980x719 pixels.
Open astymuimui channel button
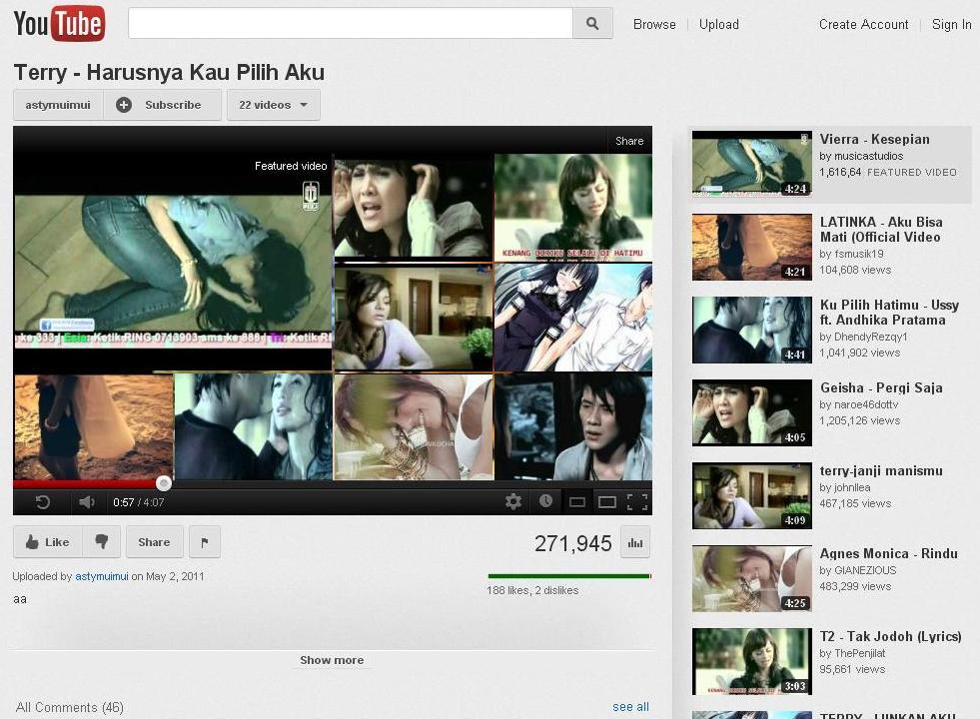pyautogui.click(x=58, y=105)
